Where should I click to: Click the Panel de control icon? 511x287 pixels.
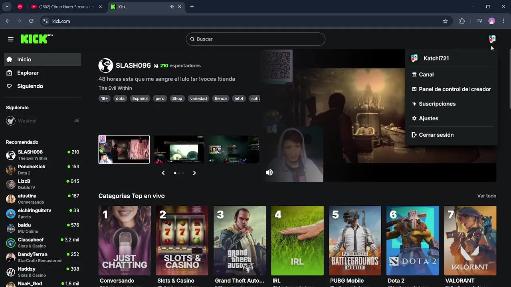(x=414, y=89)
